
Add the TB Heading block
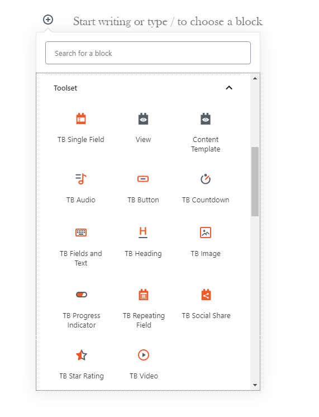pyautogui.click(x=143, y=242)
